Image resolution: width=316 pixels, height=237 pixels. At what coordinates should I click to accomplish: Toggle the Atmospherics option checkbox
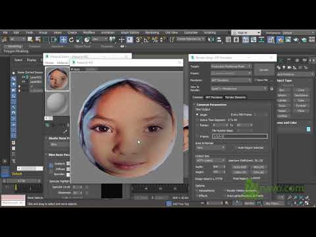point(197,190)
